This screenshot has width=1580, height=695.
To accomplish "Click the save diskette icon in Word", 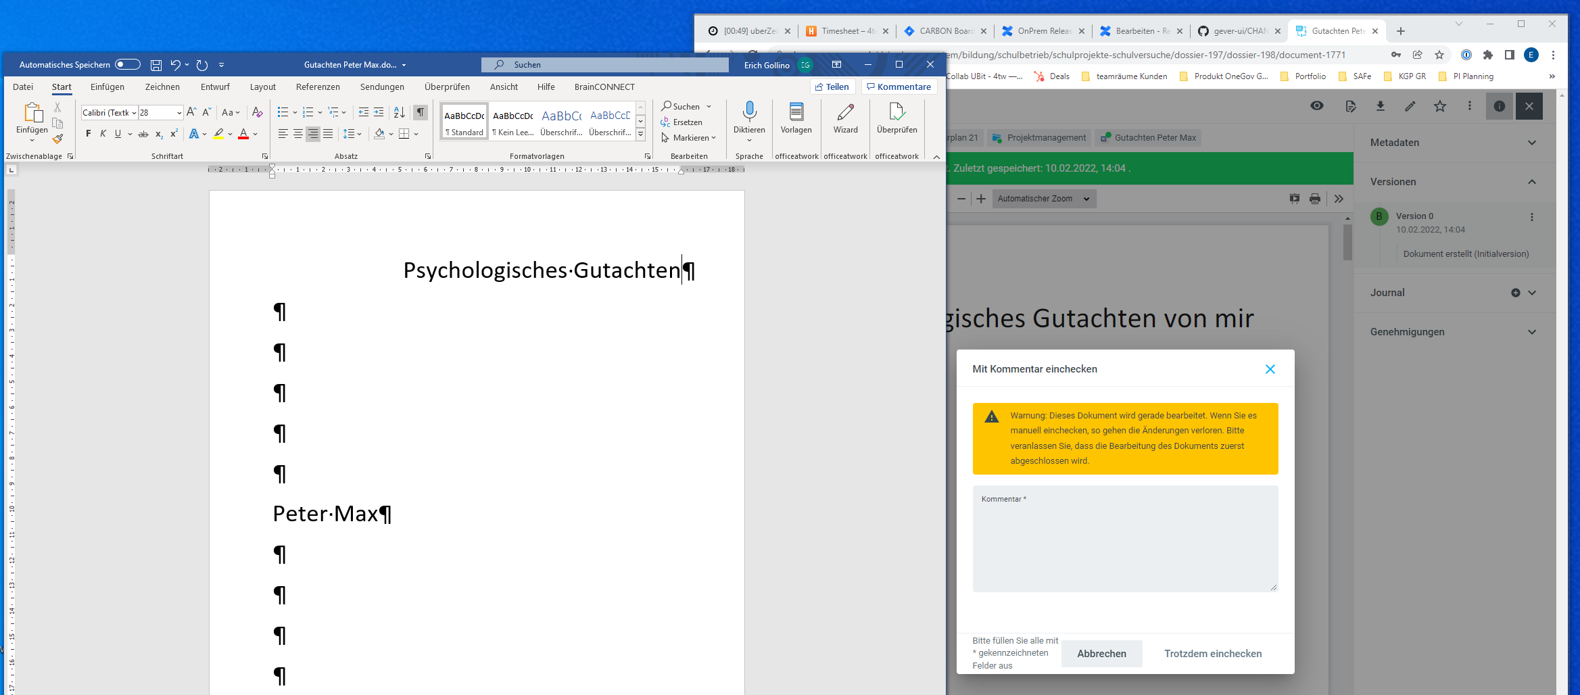I will pos(156,65).
